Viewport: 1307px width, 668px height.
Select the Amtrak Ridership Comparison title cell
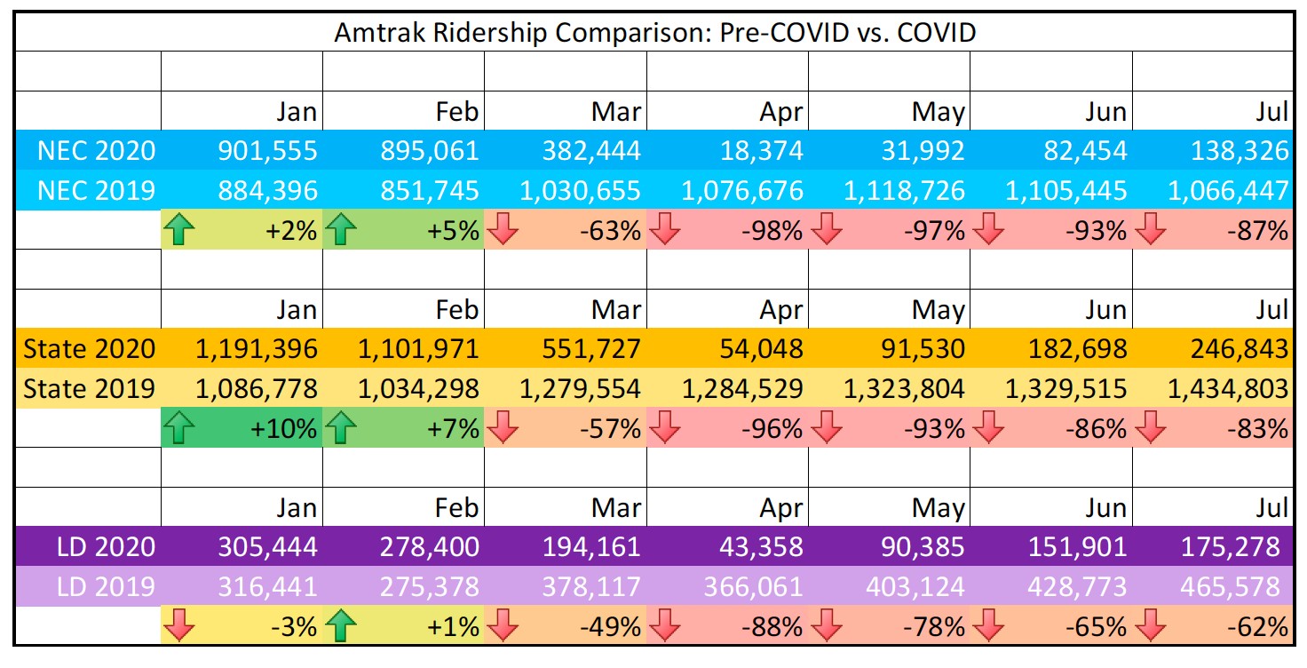click(654, 34)
